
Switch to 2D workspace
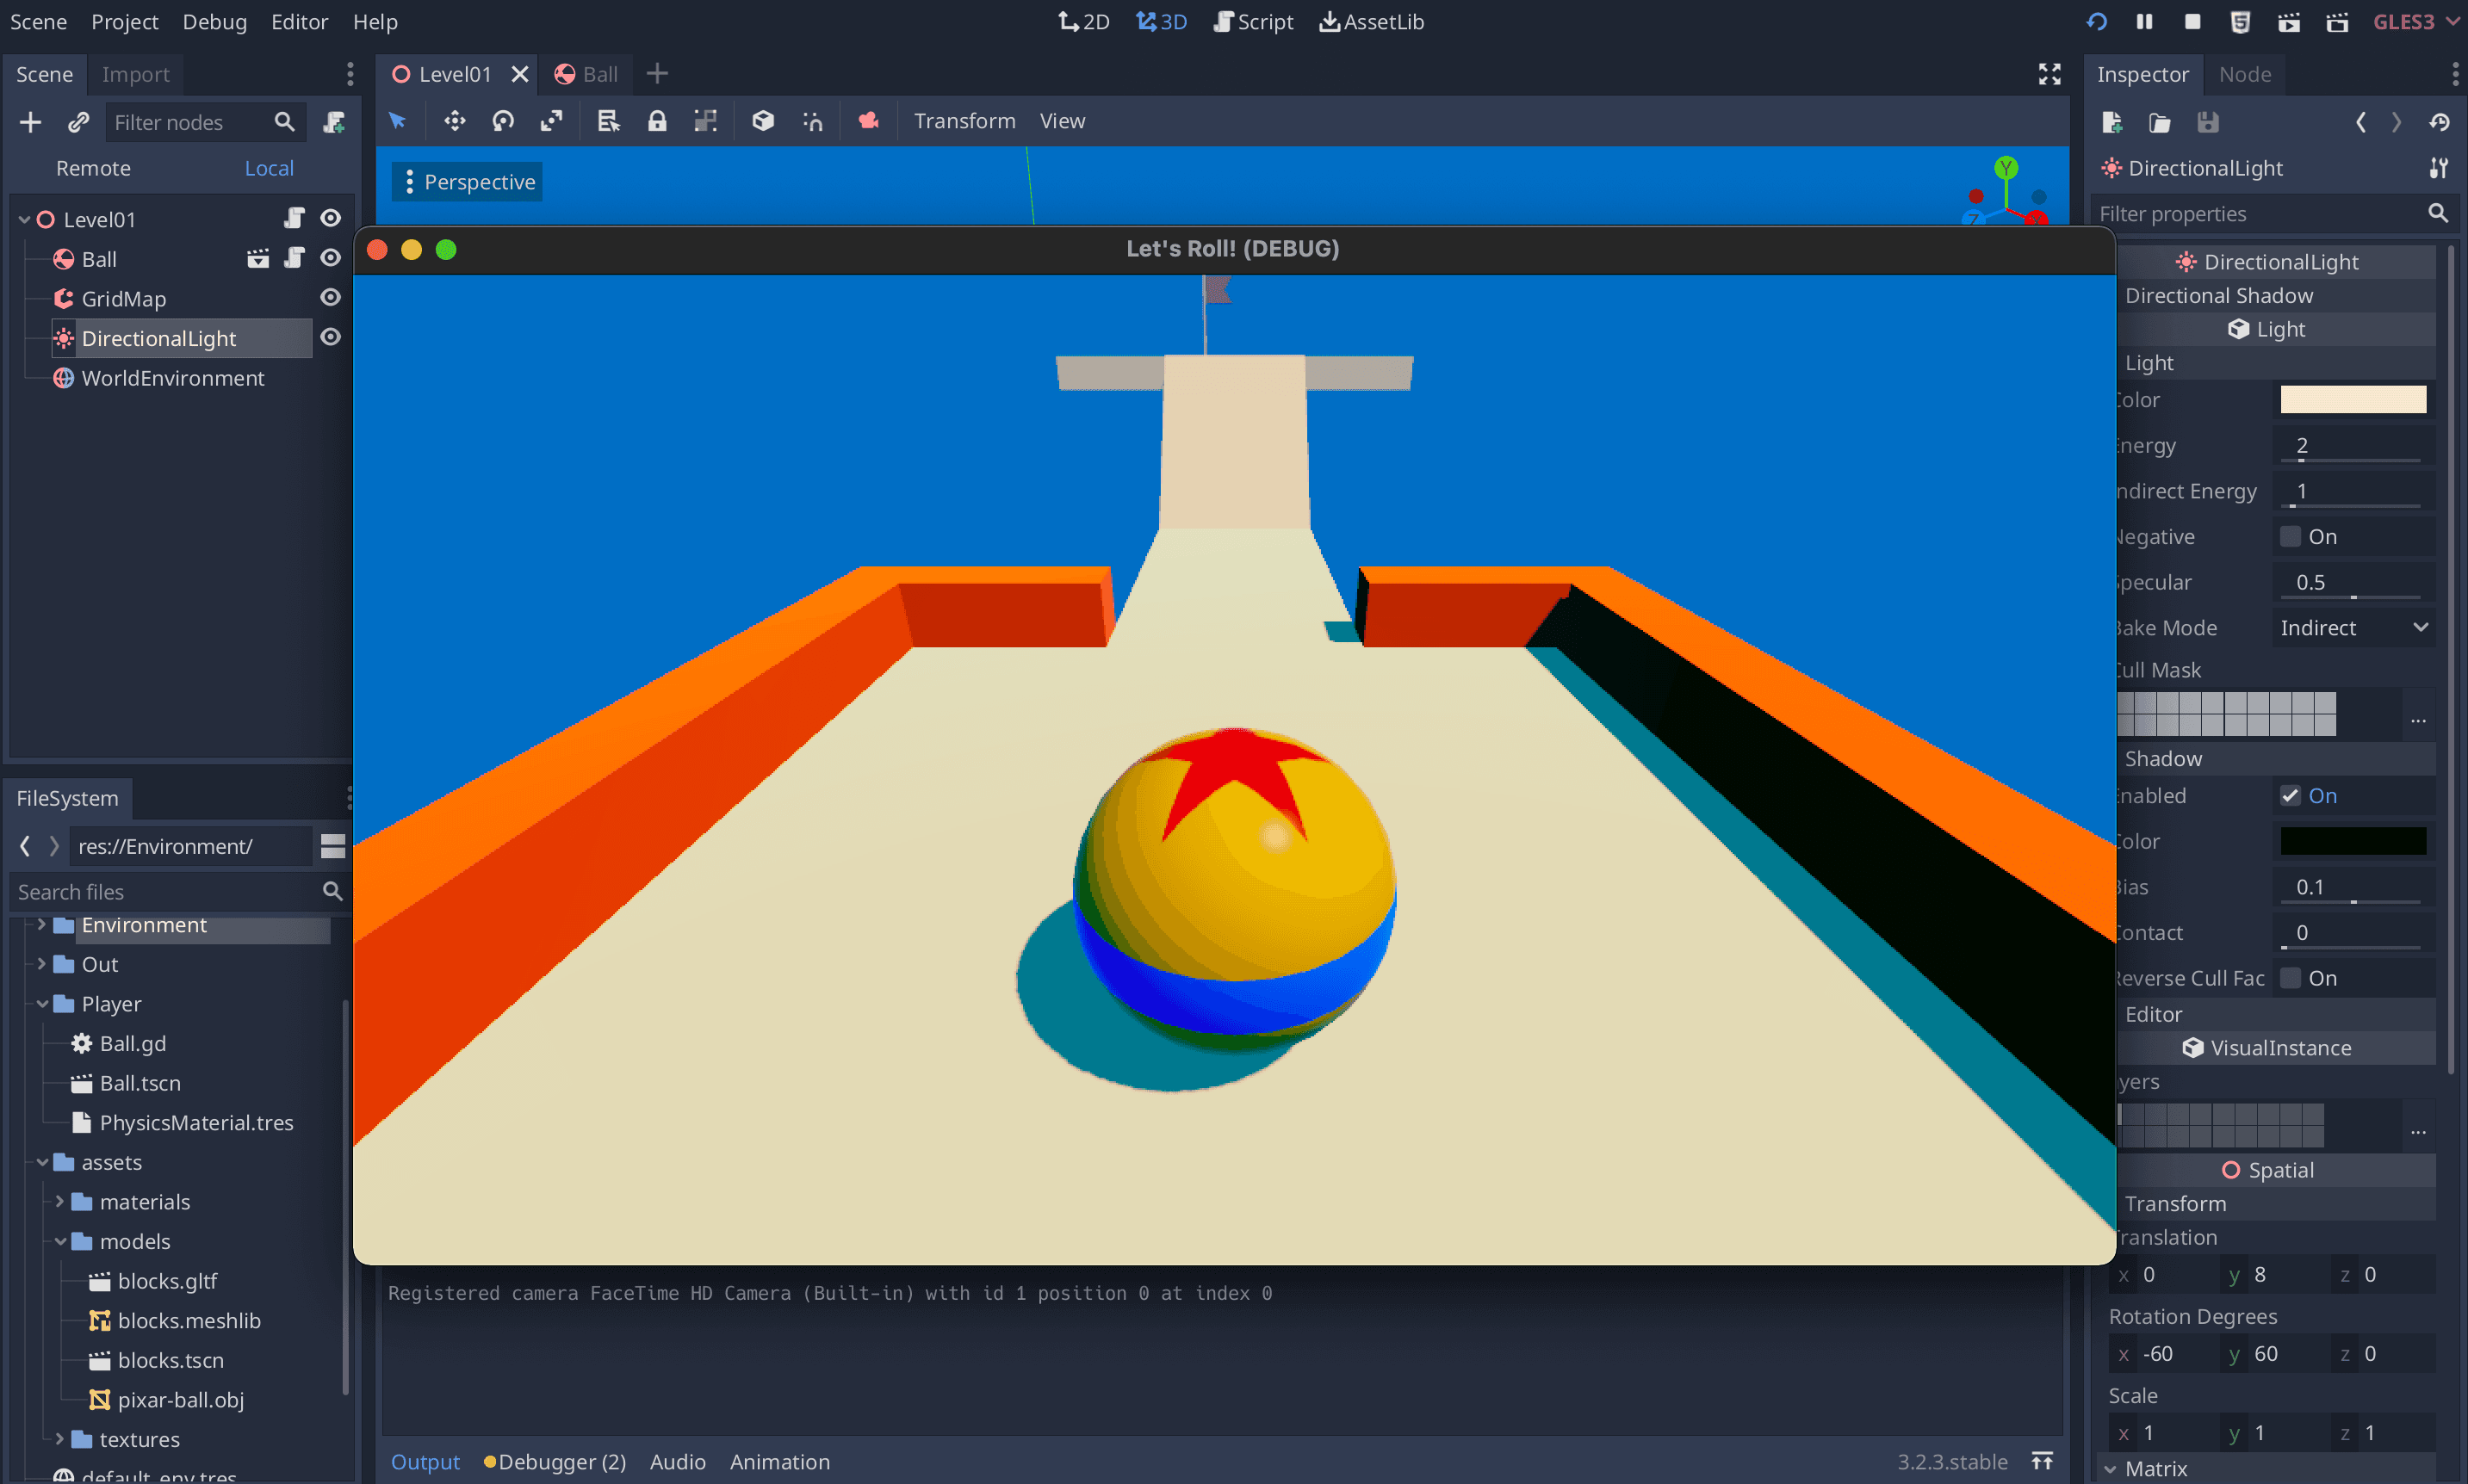[1084, 21]
